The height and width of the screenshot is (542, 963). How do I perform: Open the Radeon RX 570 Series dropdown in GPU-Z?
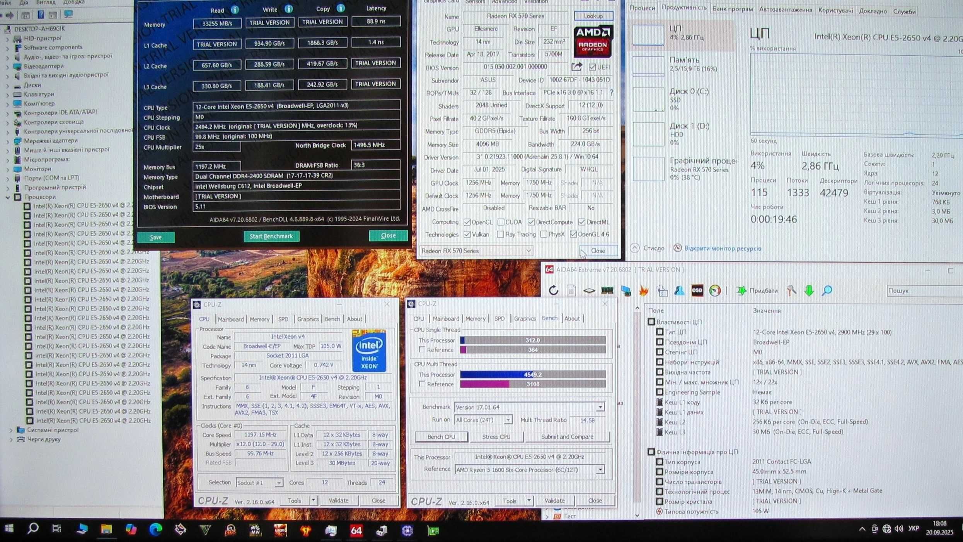[x=476, y=251]
